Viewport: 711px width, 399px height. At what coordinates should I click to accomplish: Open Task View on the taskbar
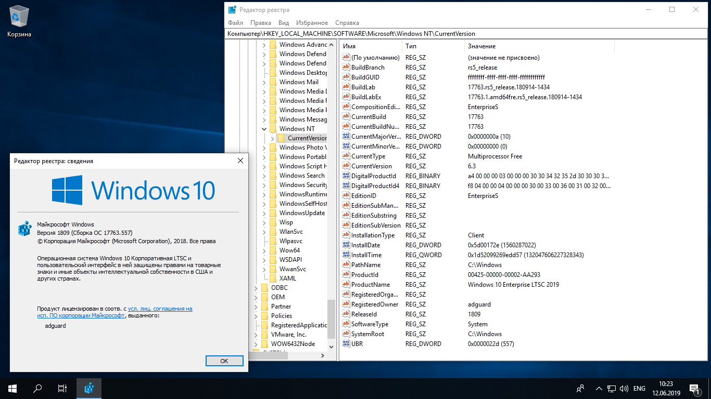(62, 389)
